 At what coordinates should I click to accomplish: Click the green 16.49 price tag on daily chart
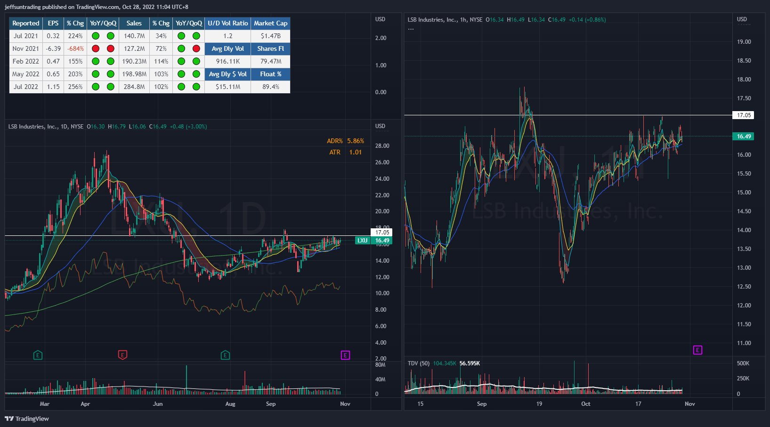[x=382, y=241]
